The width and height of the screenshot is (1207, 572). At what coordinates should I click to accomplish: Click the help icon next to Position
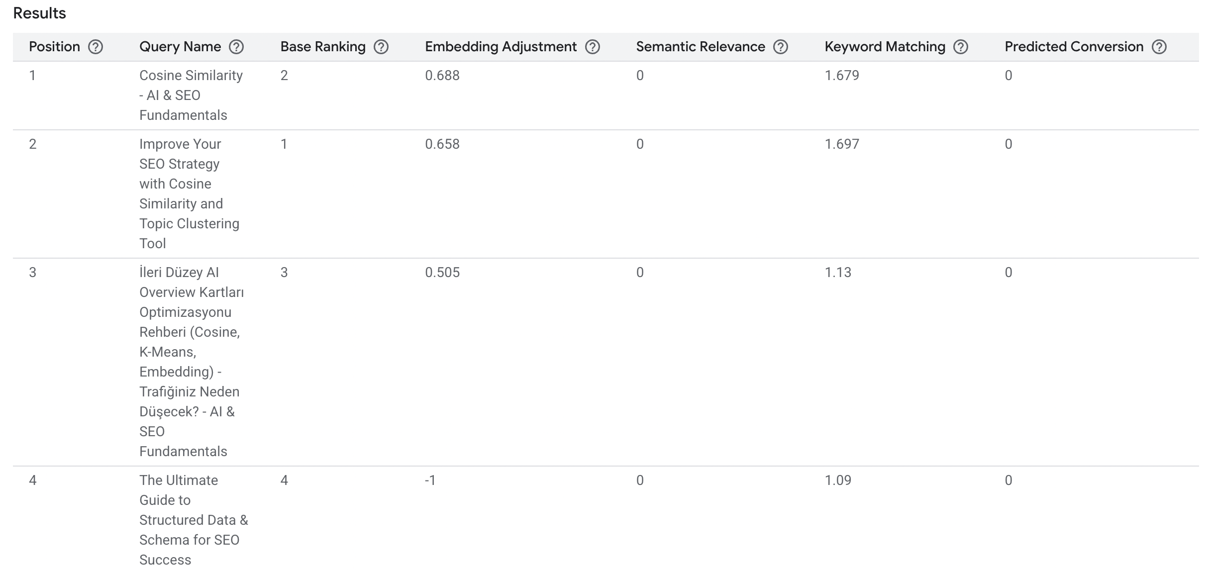coord(96,47)
